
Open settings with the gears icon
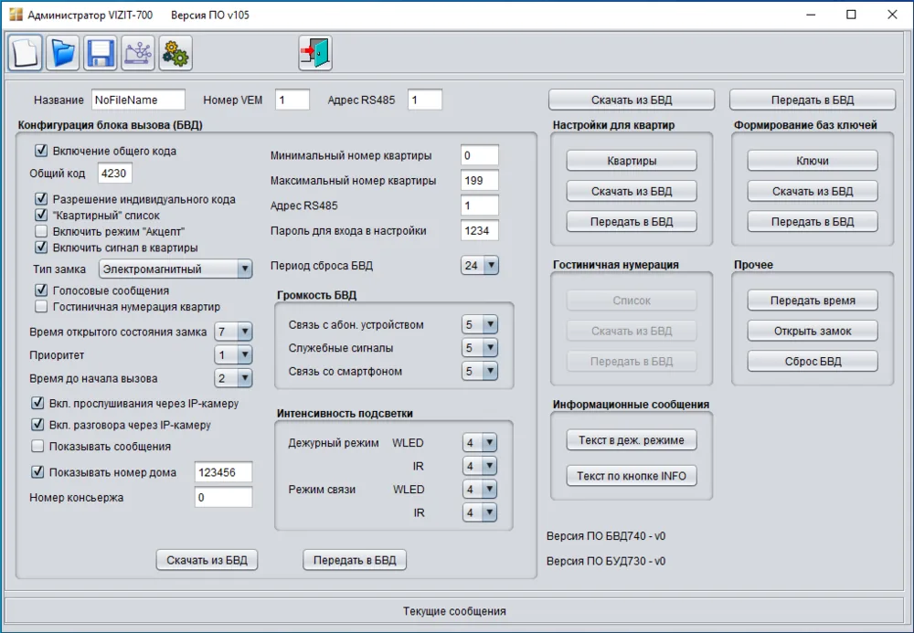(x=175, y=53)
